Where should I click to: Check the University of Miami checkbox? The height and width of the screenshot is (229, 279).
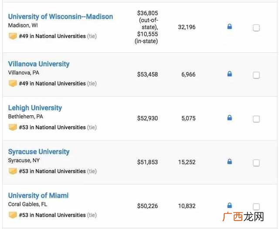(x=256, y=207)
